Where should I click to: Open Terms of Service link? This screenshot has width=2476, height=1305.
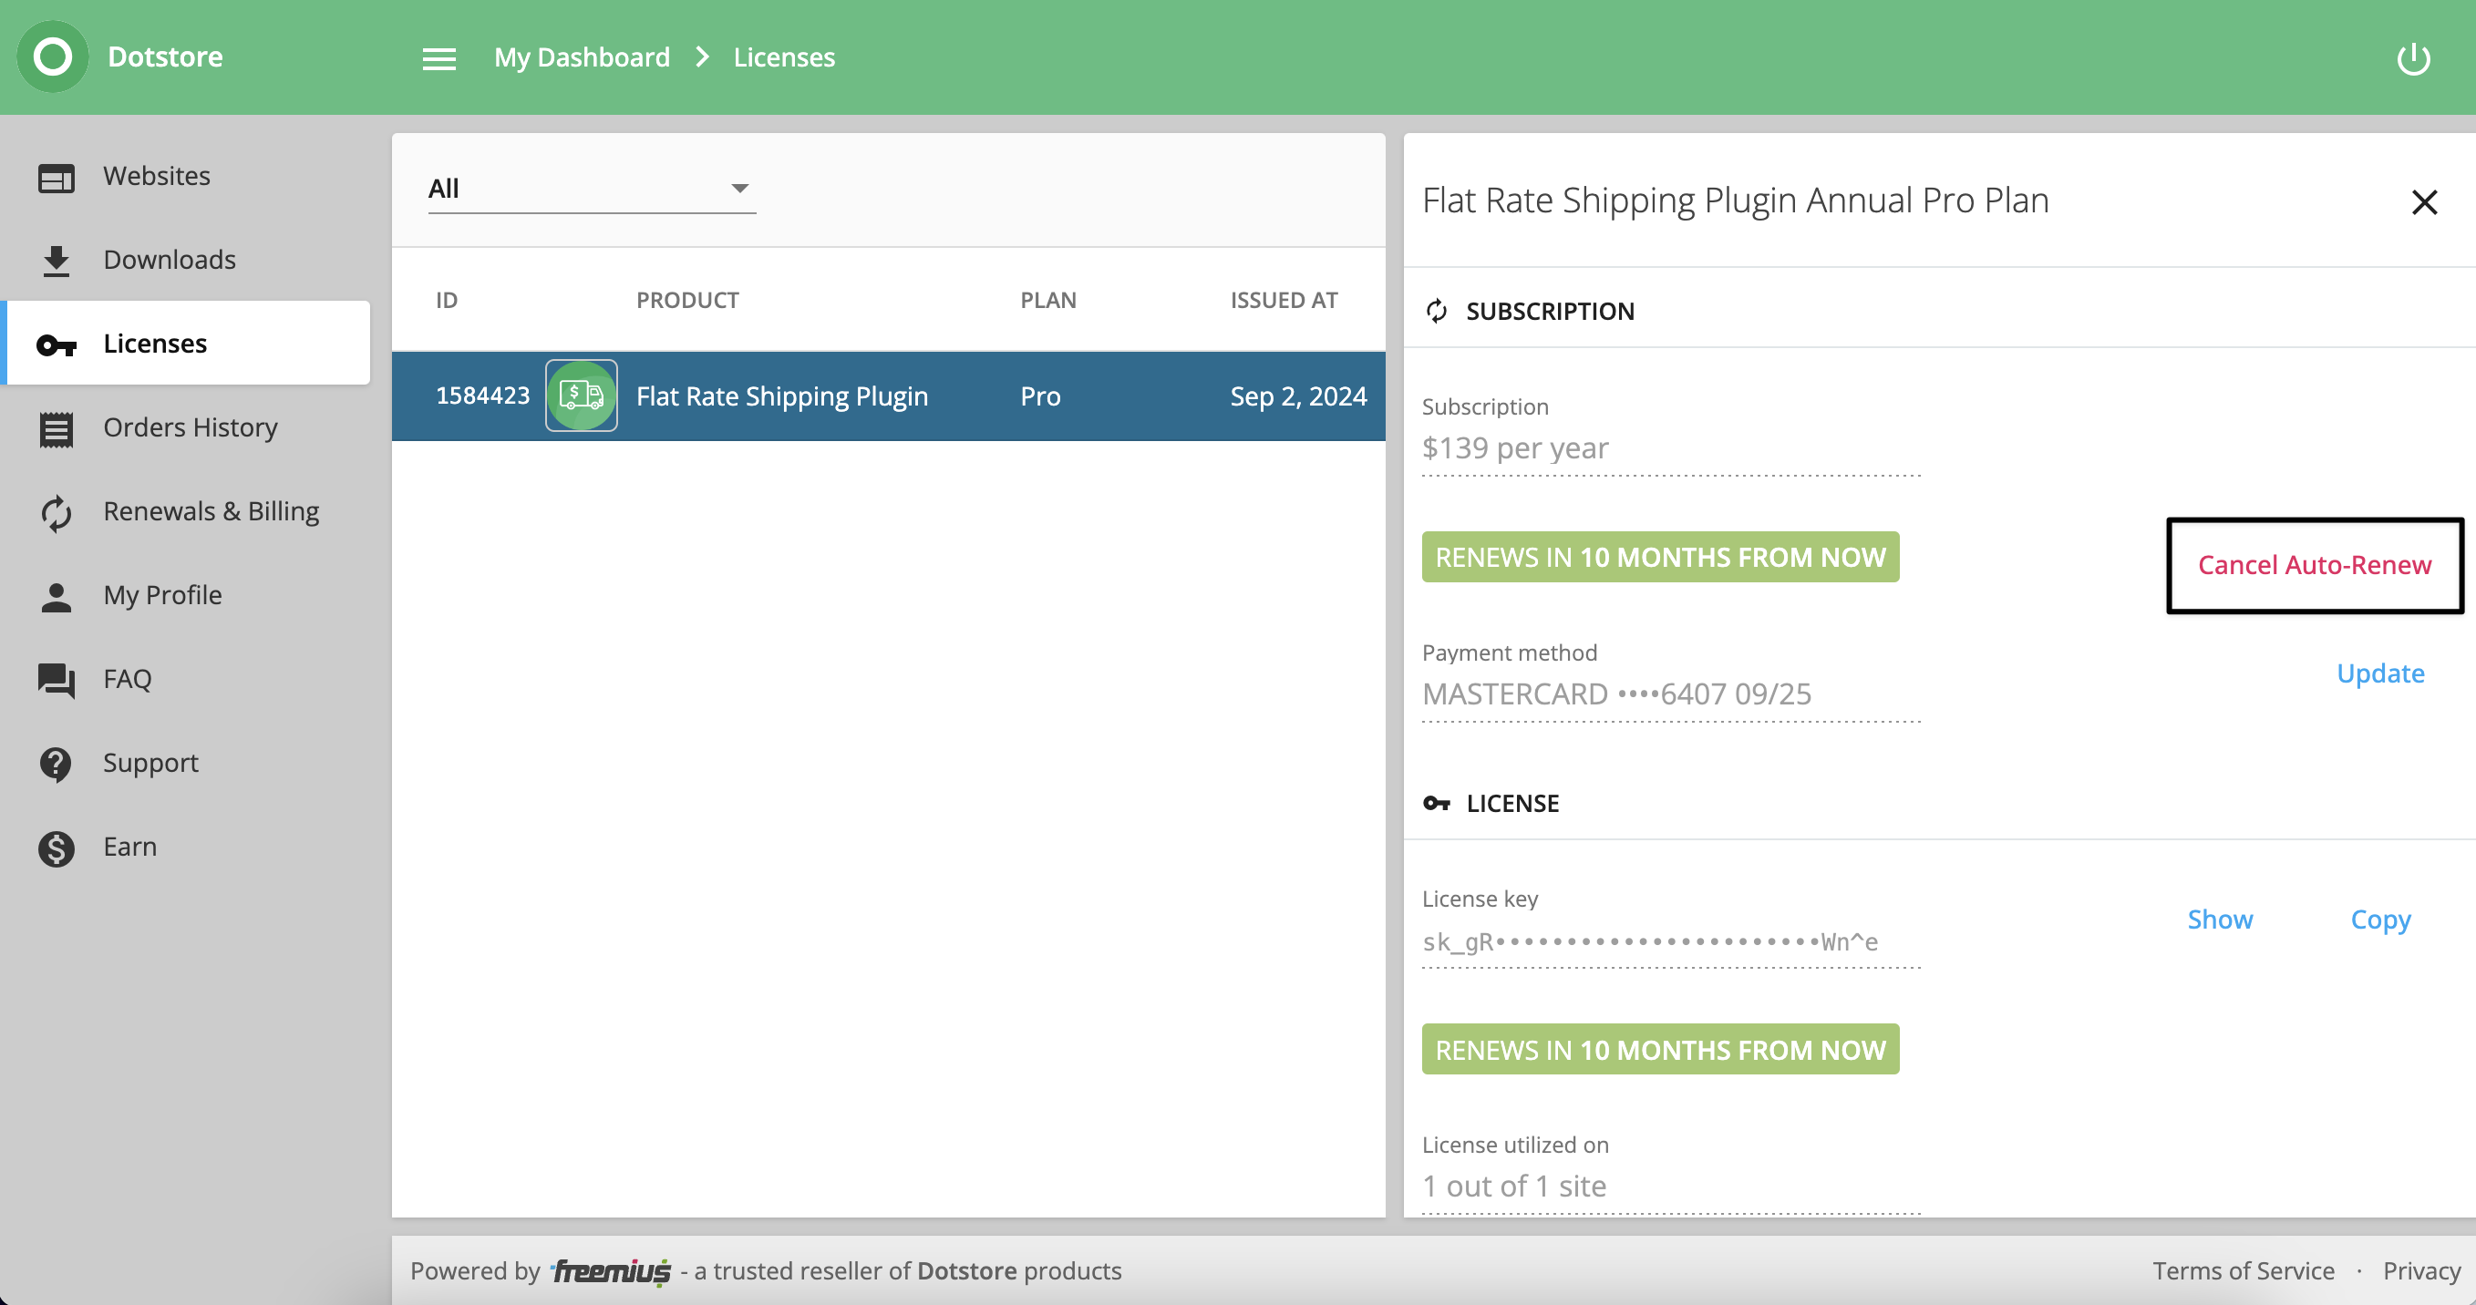pyautogui.click(x=2243, y=1270)
